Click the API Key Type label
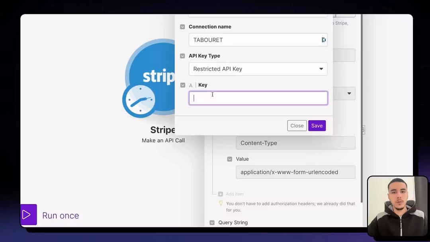The image size is (430, 242). click(x=204, y=56)
